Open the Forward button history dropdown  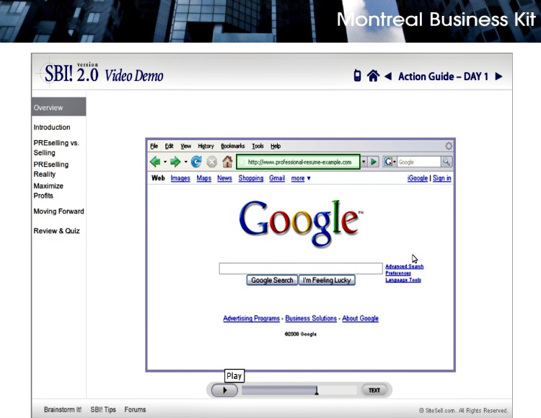185,162
